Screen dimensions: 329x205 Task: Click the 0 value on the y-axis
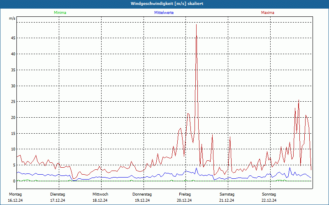tap(14, 181)
